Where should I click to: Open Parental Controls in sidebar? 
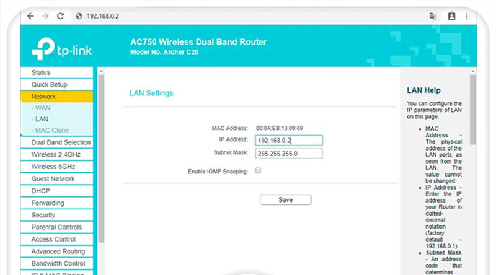pyautogui.click(x=56, y=227)
